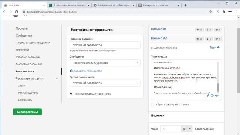The width and height of the screenshot is (240, 135).
Task: Click the site lock icon in address bar
Action: coord(24,12)
